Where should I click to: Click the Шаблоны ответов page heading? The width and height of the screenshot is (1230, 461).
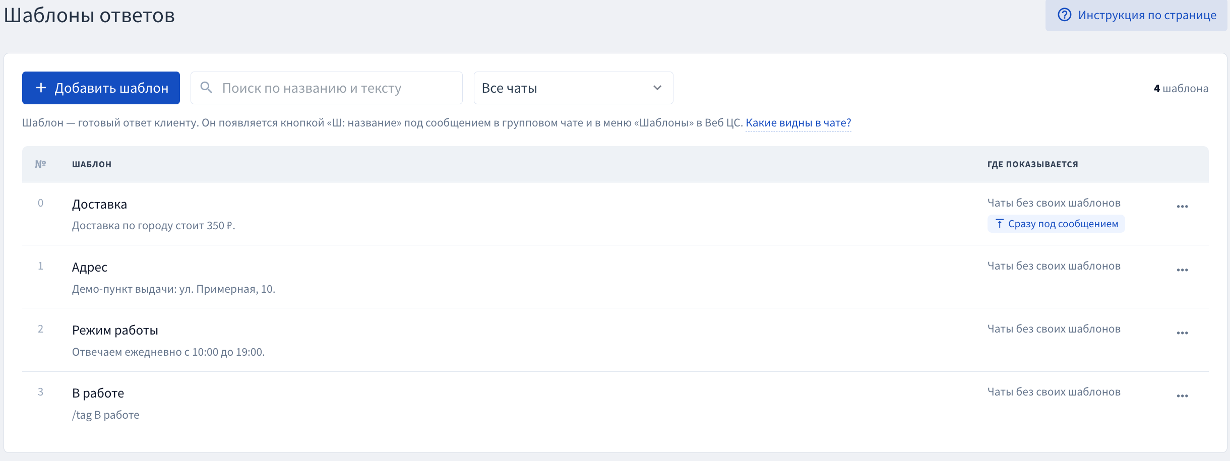(89, 15)
